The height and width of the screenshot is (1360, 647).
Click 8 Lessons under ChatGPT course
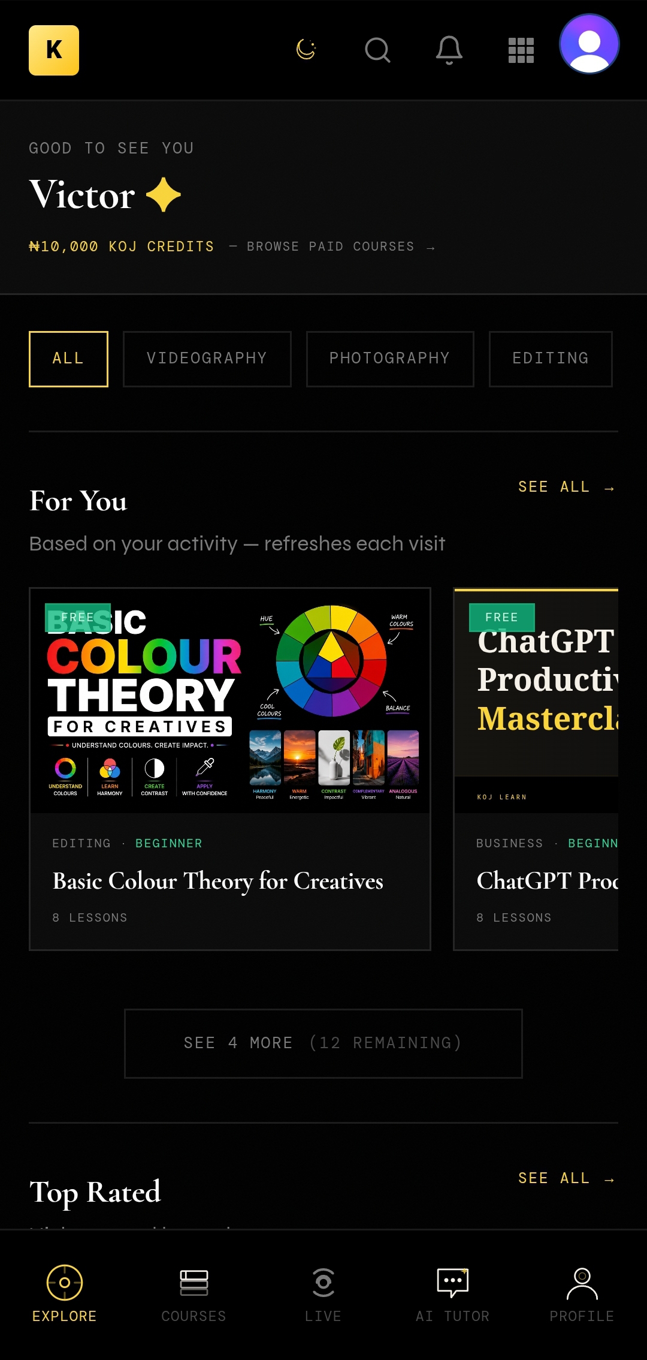[x=514, y=917]
